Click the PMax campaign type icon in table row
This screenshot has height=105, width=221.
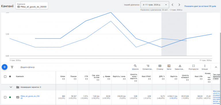click(x=18, y=97)
